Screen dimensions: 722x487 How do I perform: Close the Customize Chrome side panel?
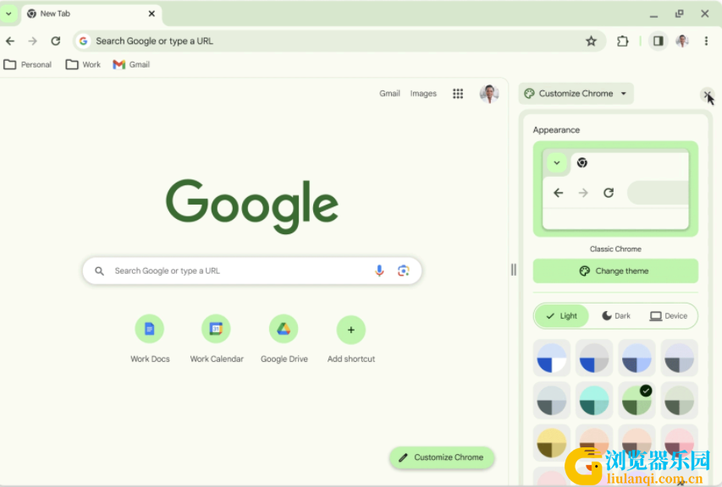pyautogui.click(x=708, y=94)
